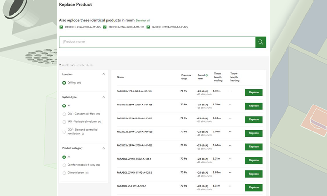Click the Name column header
The image size is (327, 196).
tap(120, 77)
